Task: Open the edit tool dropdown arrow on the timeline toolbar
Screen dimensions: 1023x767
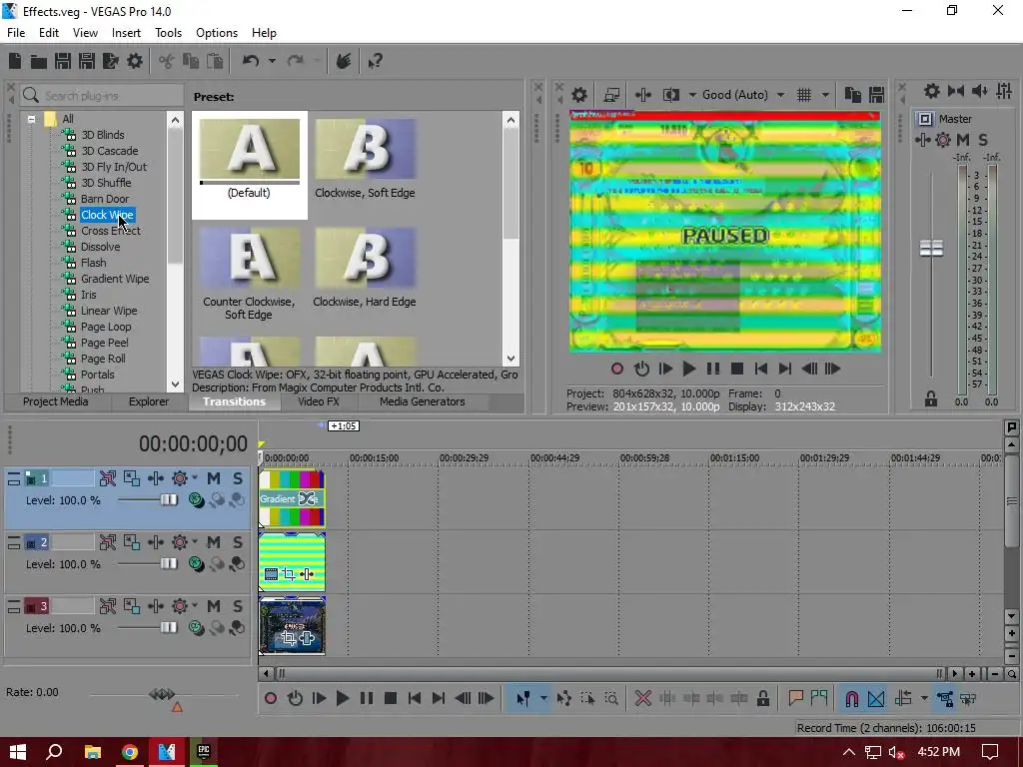Action: (542, 698)
